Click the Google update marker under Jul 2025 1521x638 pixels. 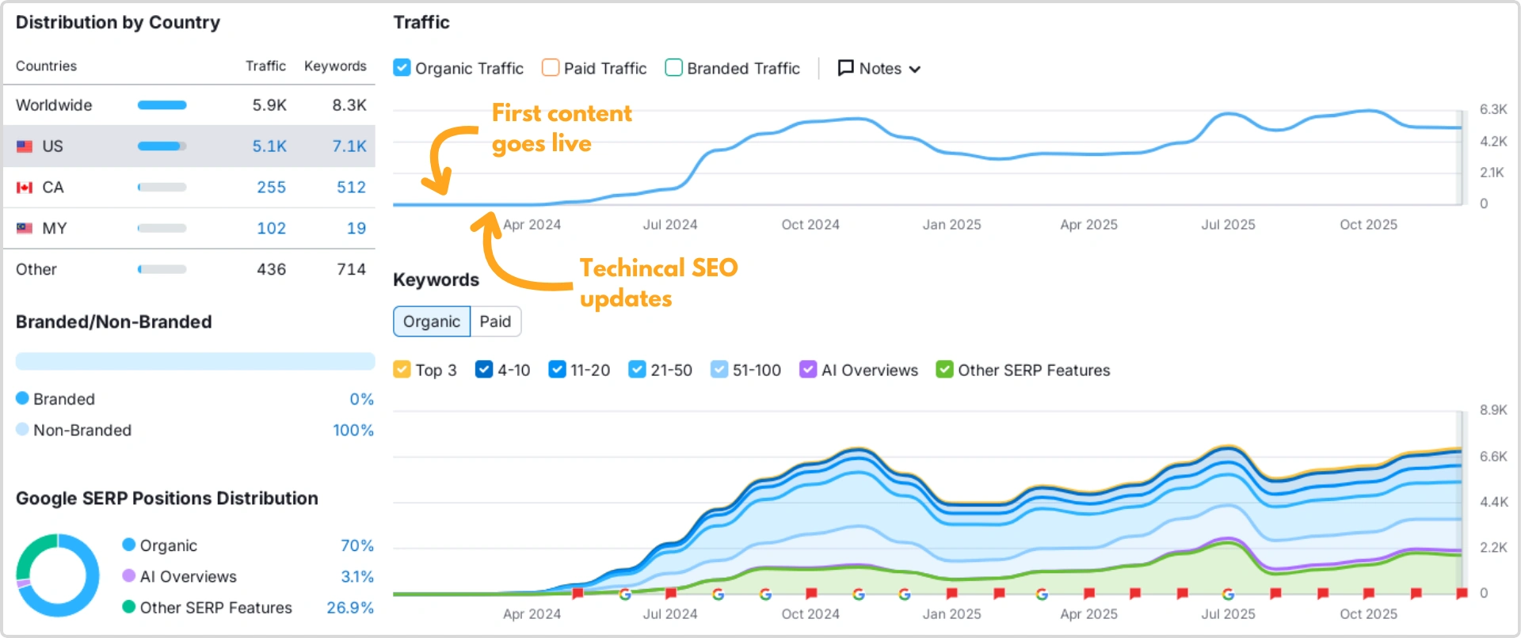point(1228,594)
